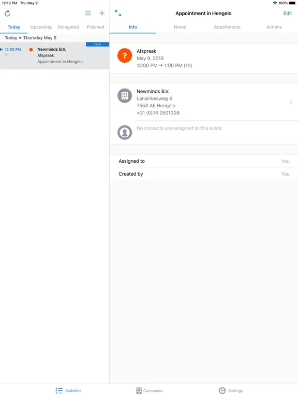
Task: Check the Wi-Fi status icon
Action: [x=275, y=3]
